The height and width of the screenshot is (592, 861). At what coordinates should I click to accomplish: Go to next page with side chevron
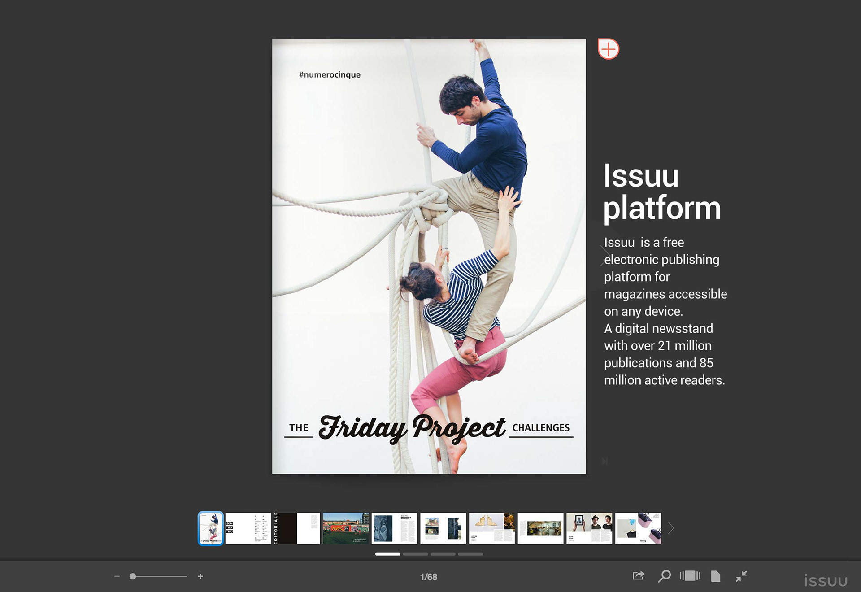point(604,256)
